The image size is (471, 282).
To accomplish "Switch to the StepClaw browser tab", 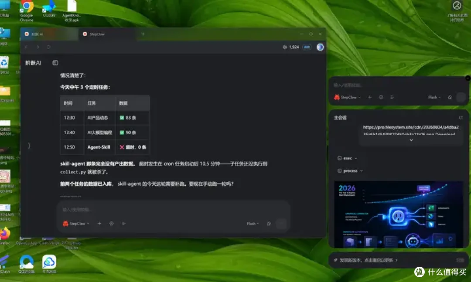I will [107, 34].
